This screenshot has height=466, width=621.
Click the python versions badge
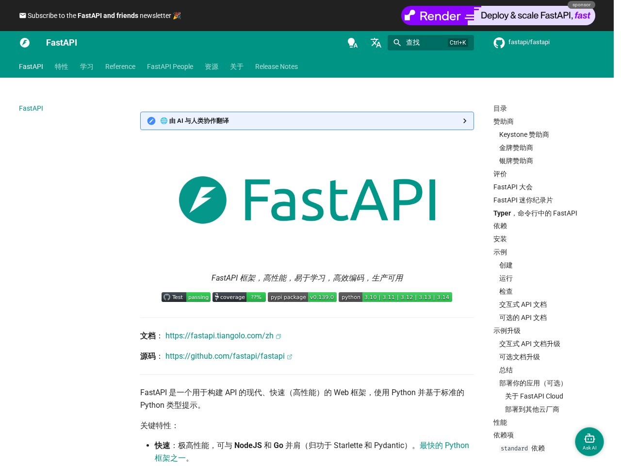(x=395, y=297)
